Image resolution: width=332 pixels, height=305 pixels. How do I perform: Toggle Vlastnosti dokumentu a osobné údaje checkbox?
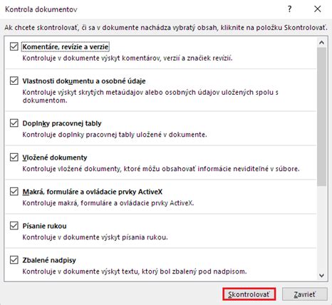tap(14, 81)
